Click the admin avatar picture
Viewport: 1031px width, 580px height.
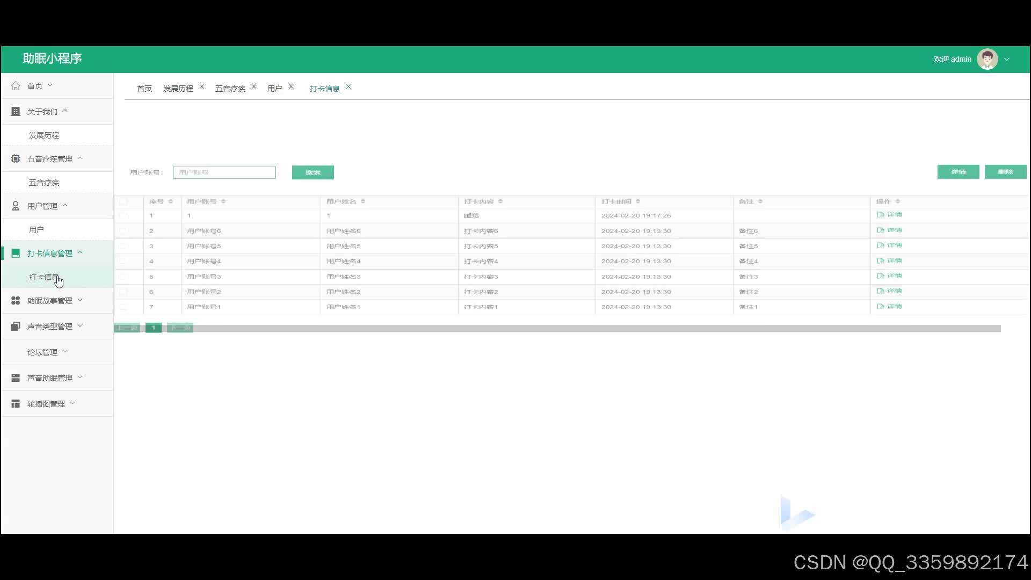point(987,59)
